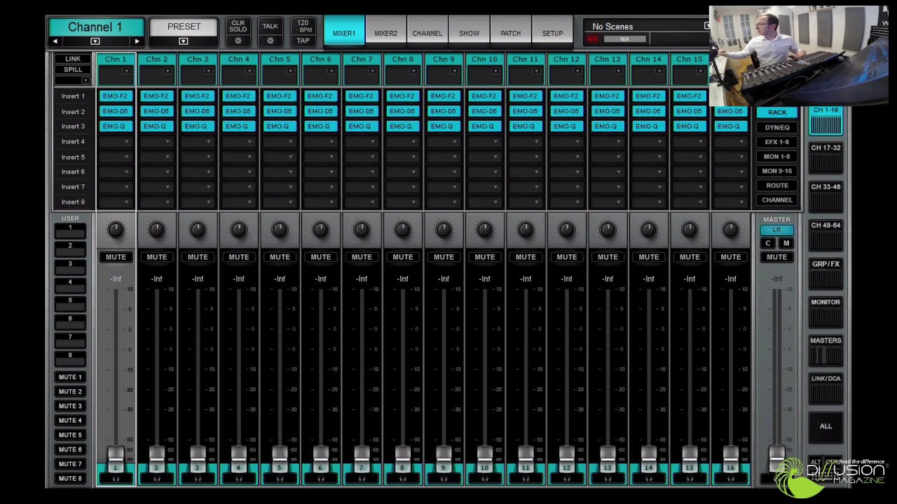Turn the pan knob on channel 15
The height and width of the screenshot is (504, 897).
tap(690, 230)
